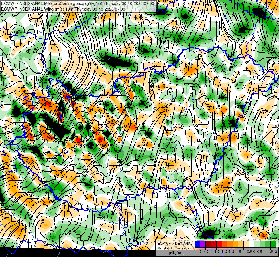
Task: Click the g/(kg*s) legend unit text
Action: [x=175, y=253]
